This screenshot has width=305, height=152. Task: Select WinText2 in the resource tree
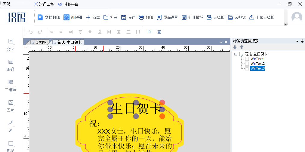click(257, 64)
